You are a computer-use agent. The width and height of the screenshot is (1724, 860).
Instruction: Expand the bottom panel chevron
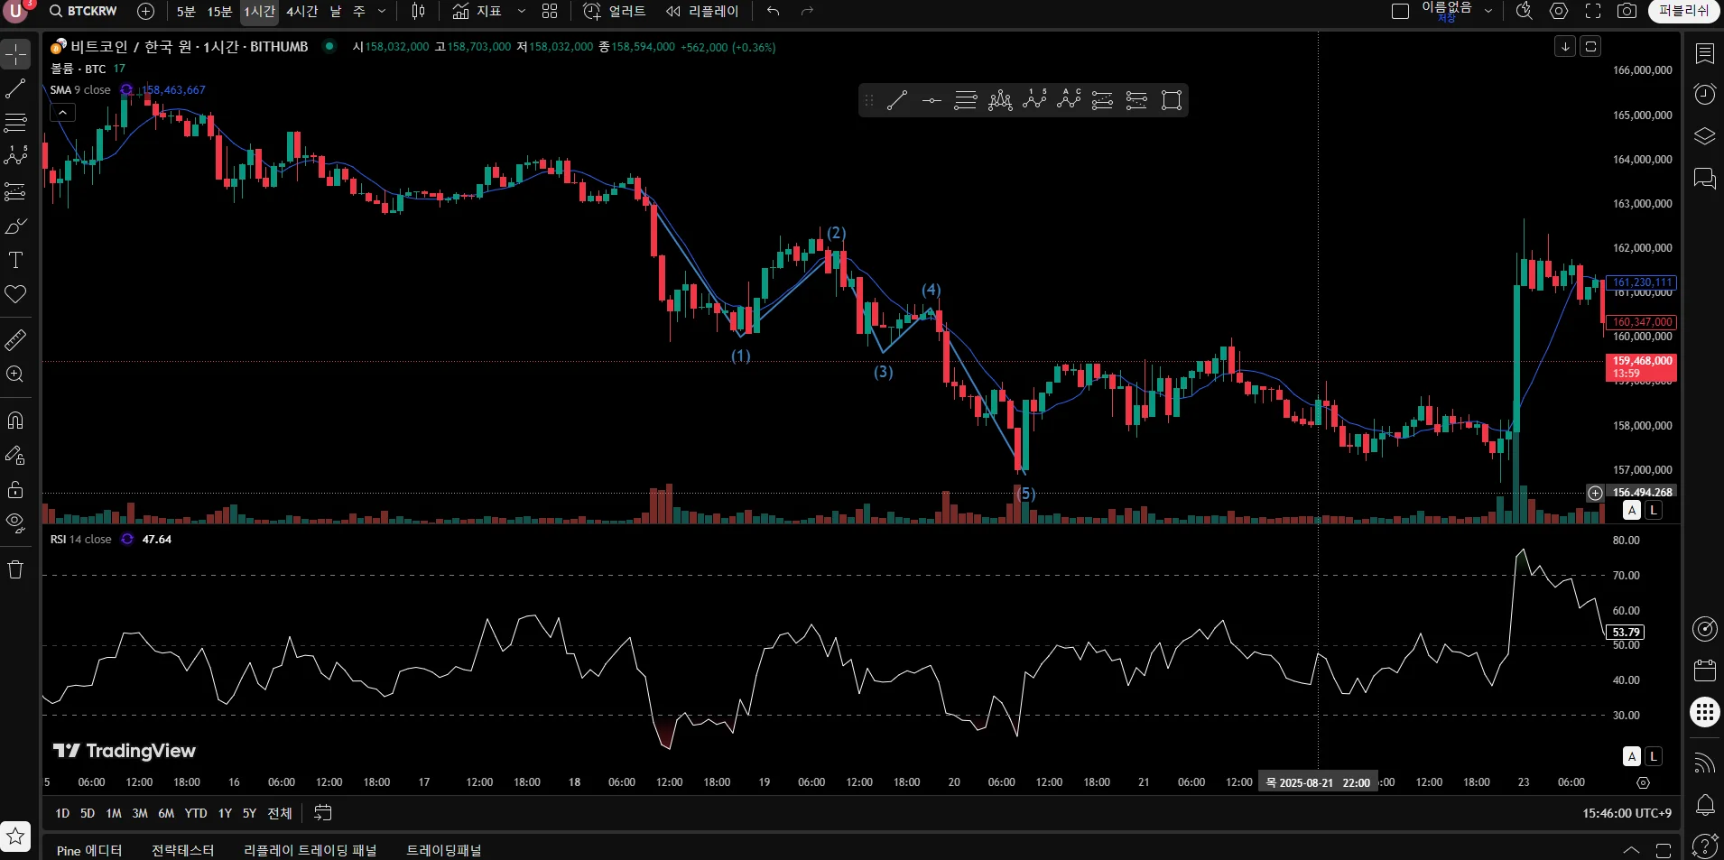[1632, 850]
